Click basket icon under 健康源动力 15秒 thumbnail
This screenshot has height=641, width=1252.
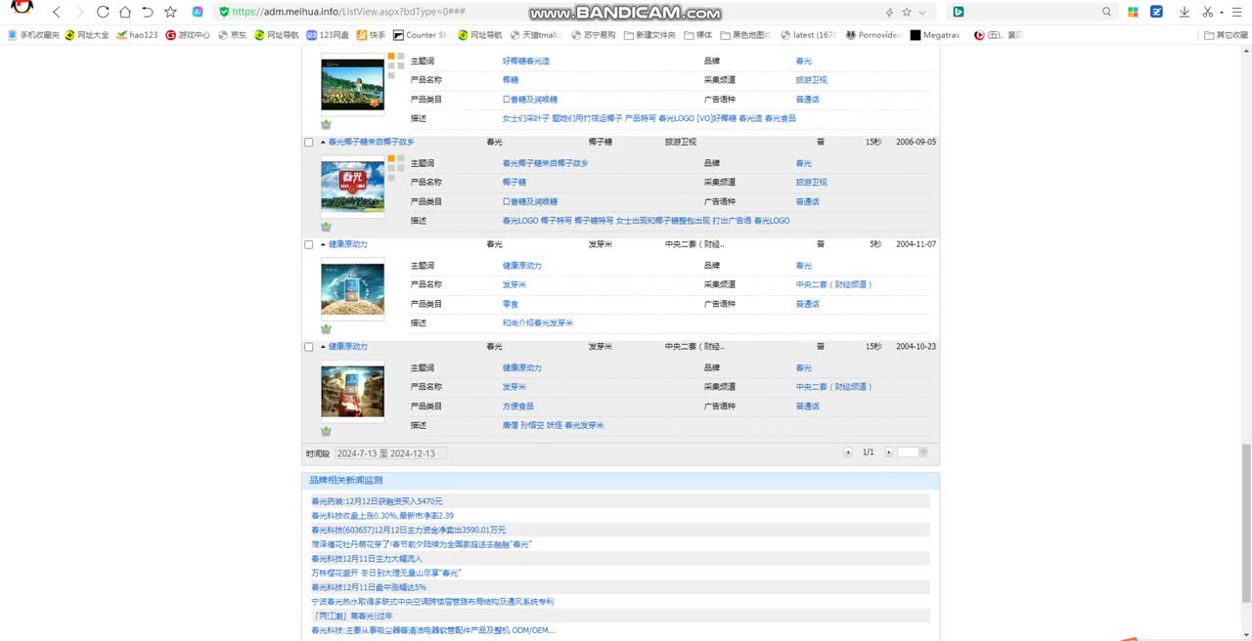(326, 431)
